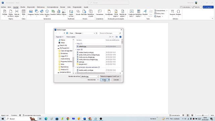Switch to the Inicio tab

tap(9, 7)
